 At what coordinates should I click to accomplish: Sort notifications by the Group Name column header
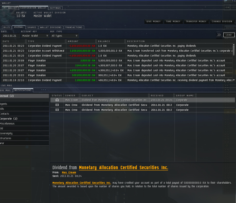coord(185,96)
